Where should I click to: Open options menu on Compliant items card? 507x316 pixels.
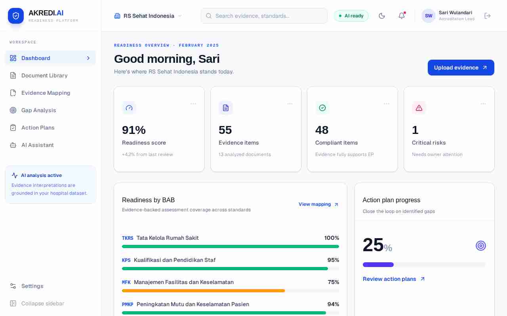click(x=387, y=104)
